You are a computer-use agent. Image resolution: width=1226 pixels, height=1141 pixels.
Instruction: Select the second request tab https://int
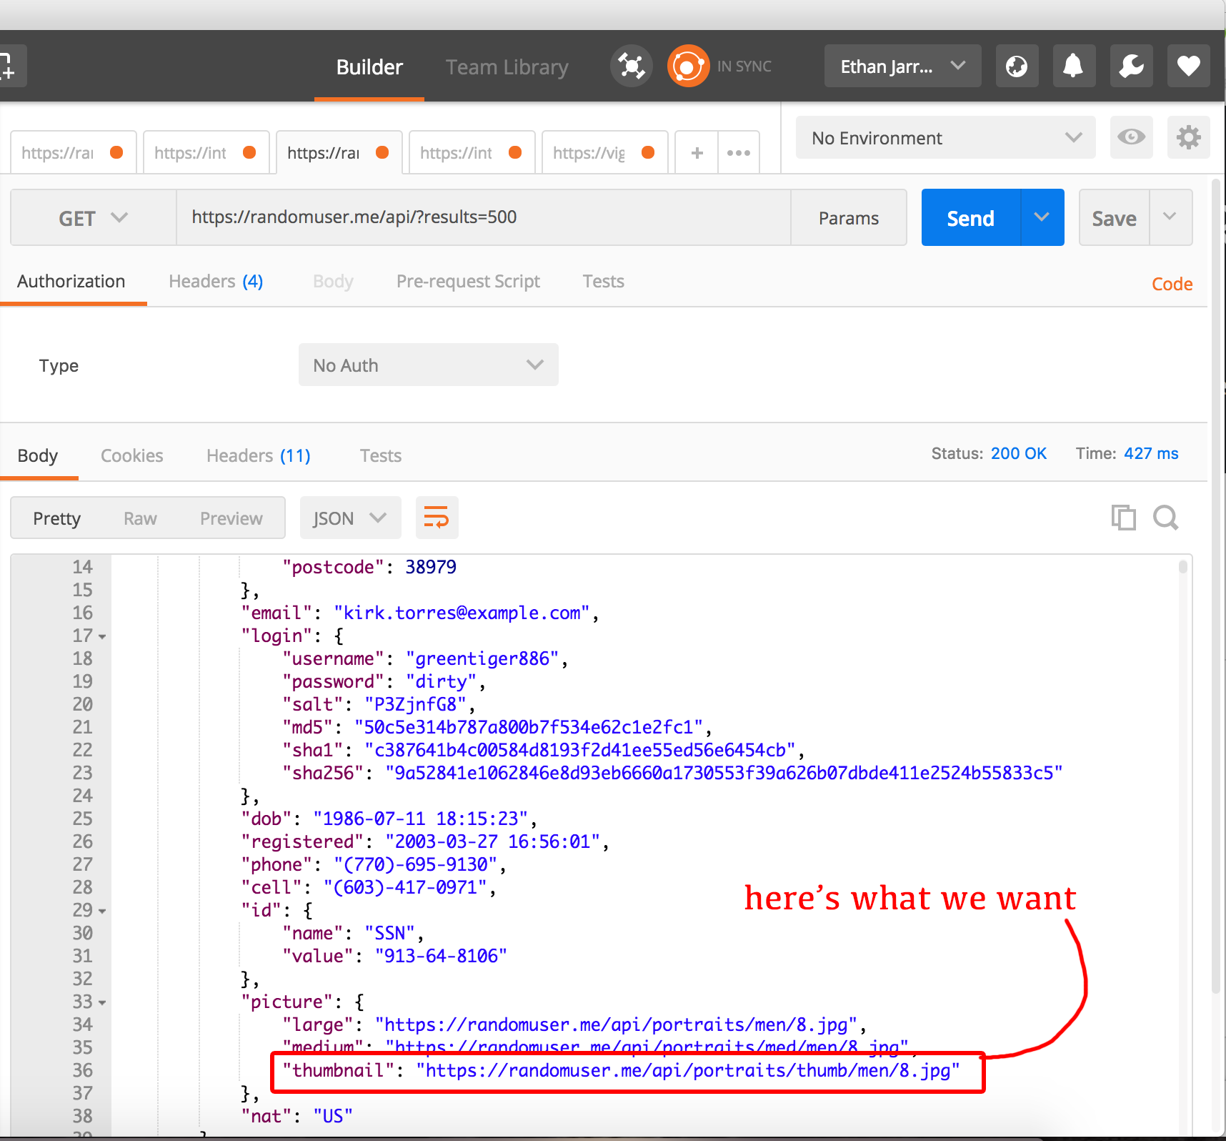coord(206,152)
